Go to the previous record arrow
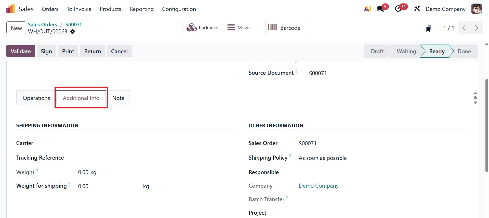The image size is (489, 218). tap(464, 28)
